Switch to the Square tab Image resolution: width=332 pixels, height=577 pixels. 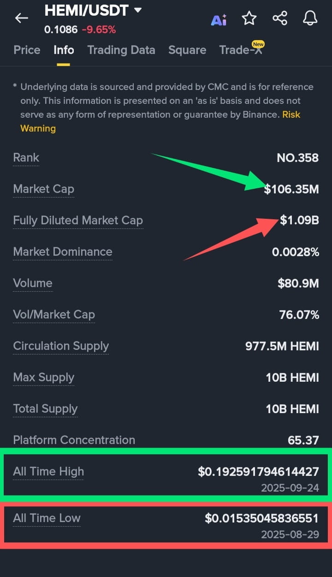[x=187, y=50]
